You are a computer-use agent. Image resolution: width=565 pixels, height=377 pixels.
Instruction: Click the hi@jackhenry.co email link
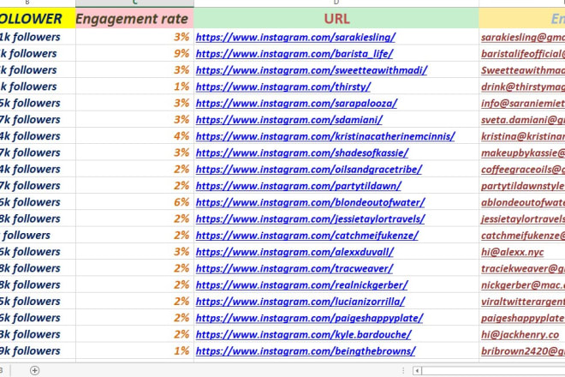(520, 335)
